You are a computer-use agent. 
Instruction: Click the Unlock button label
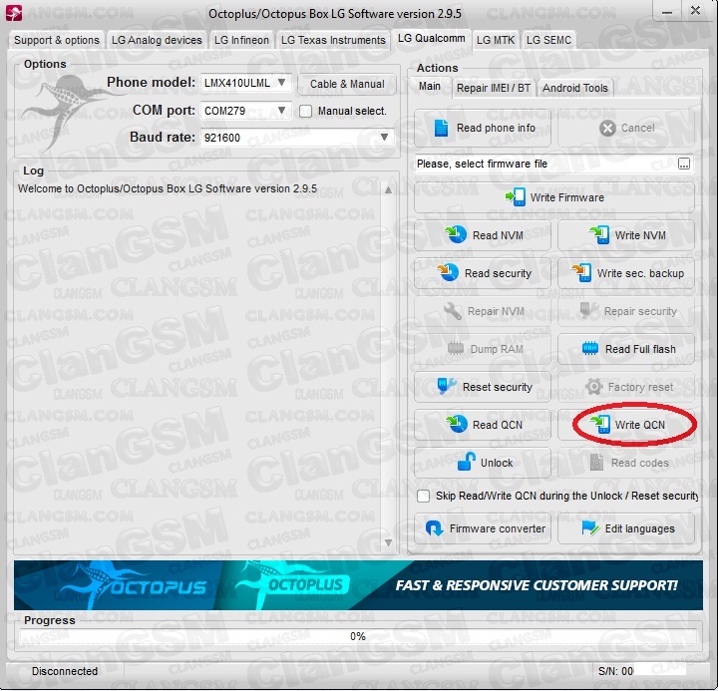tap(497, 463)
